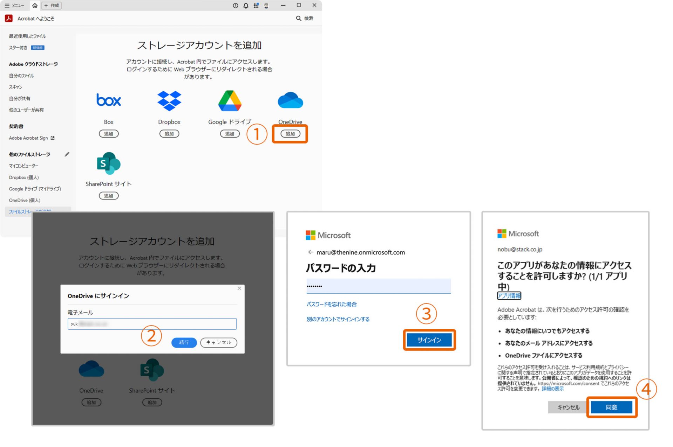Screen dimensions: 673x447
Task: Click 追加 under OneDrive in main window
Action: pos(290,134)
